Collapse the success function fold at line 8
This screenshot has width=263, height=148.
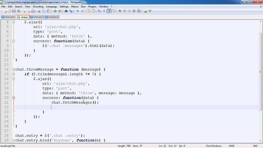pyautogui.click(x=14, y=41)
